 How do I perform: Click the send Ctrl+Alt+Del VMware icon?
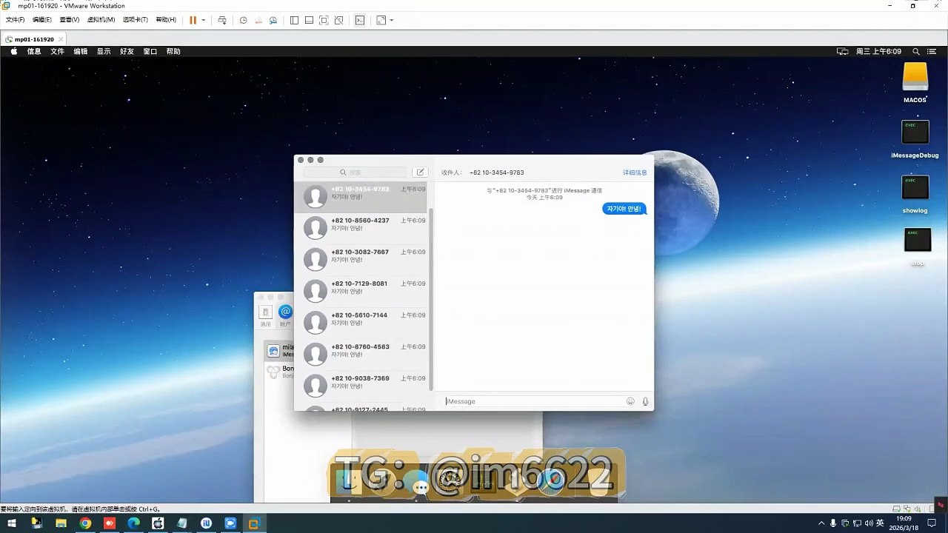(x=221, y=20)
